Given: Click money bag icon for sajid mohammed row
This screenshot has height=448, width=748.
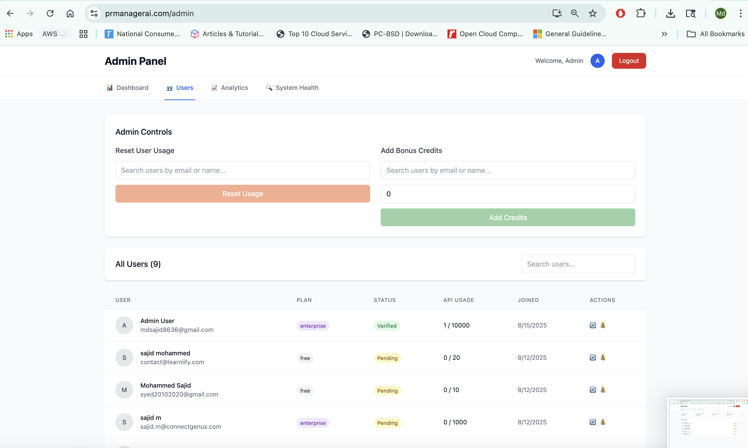Looking at the screenshot, I should click(x=603, y=358).
